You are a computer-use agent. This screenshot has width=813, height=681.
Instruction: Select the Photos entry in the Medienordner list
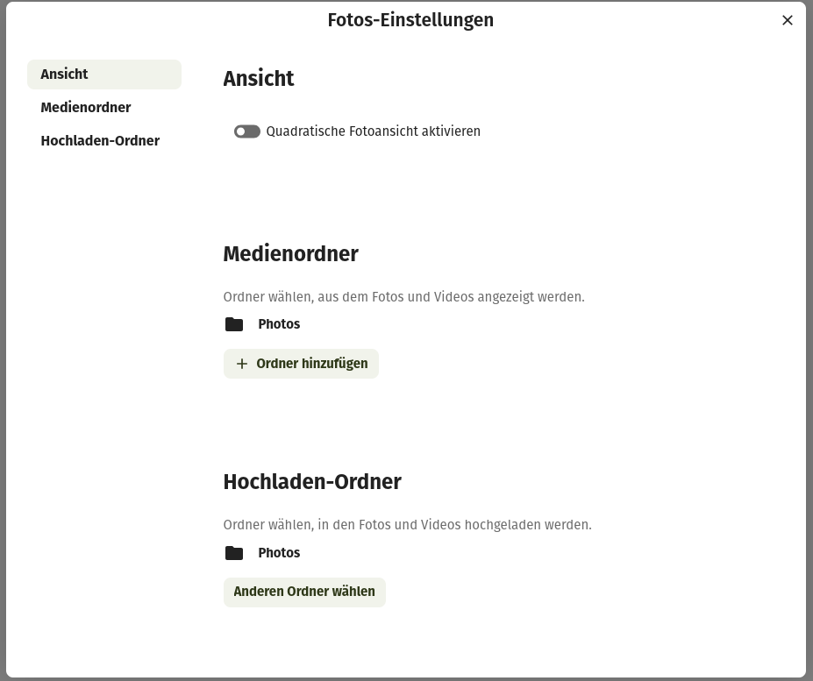[279, 324]
